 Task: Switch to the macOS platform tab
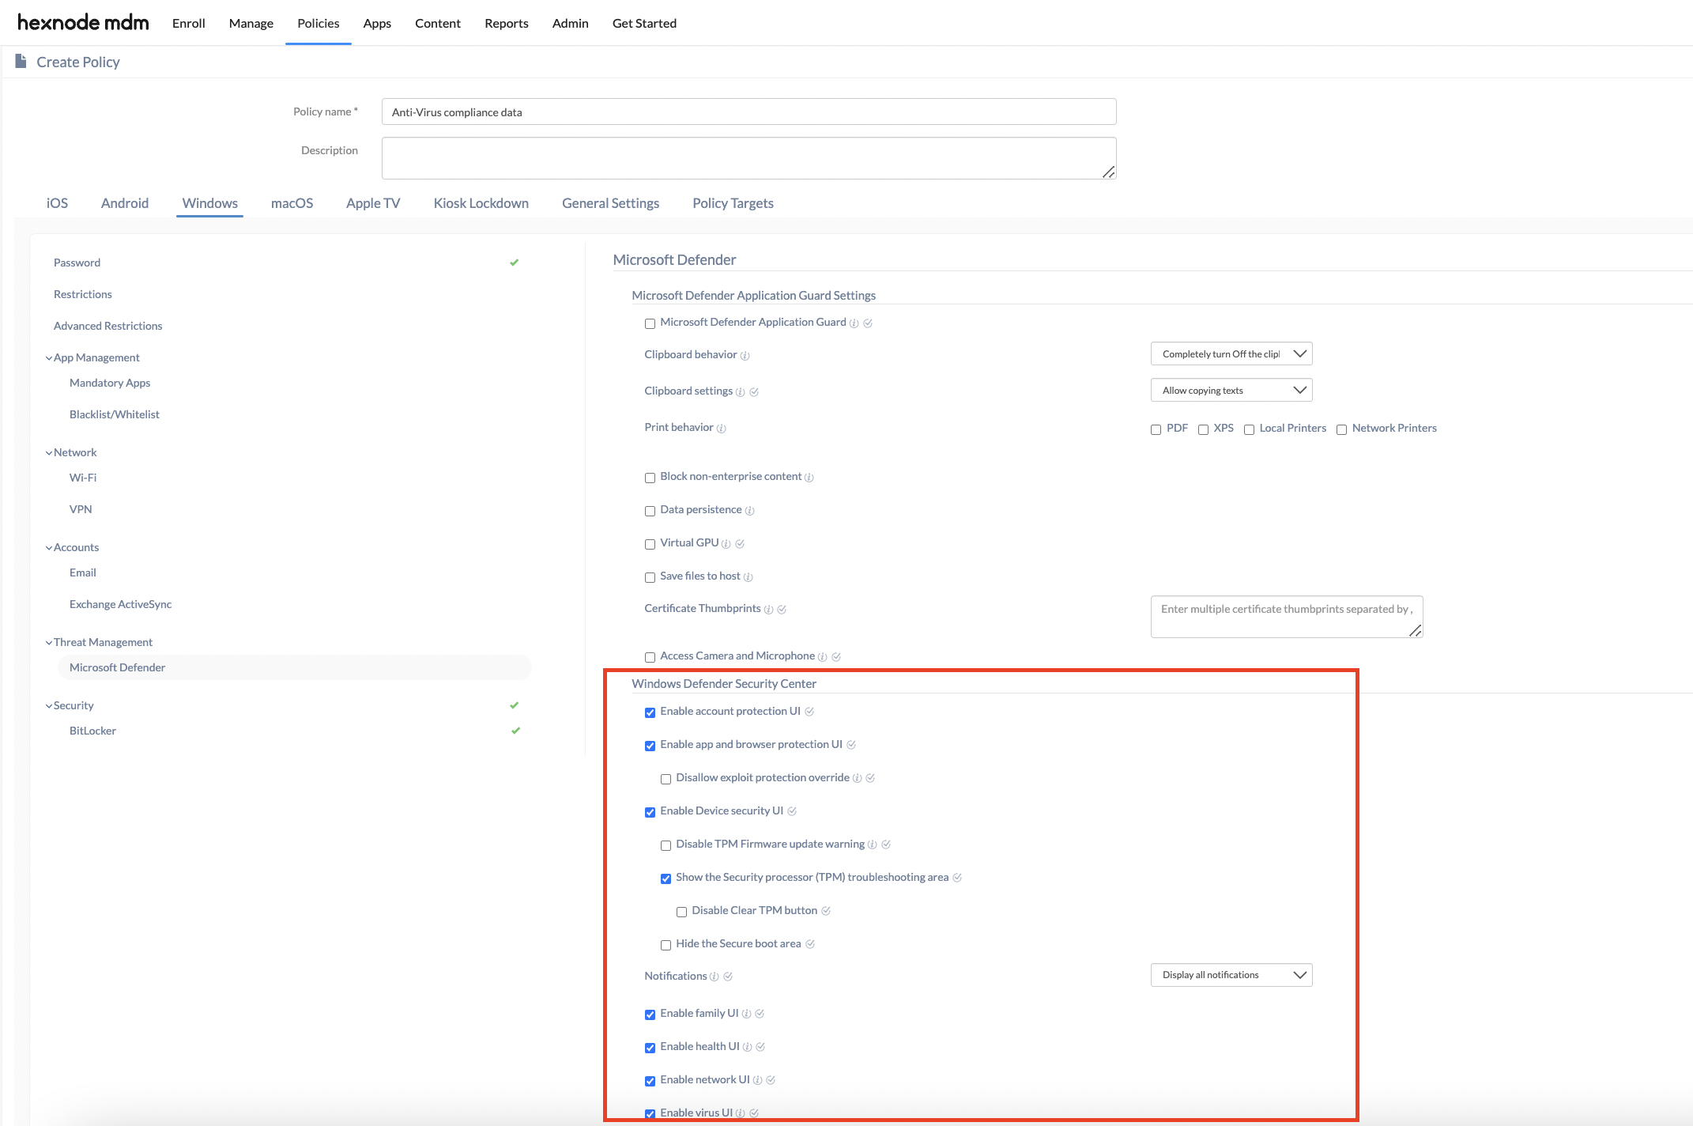point(292,203)
